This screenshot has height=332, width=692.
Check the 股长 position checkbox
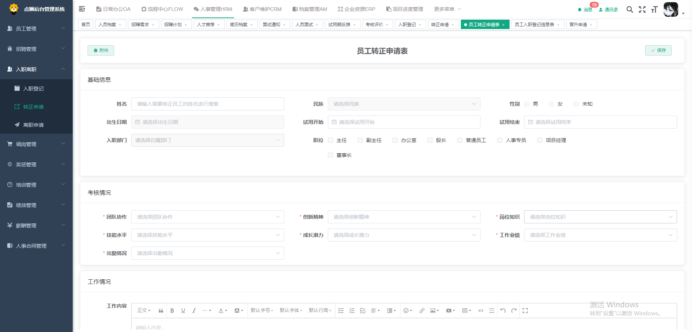(430, 140)
